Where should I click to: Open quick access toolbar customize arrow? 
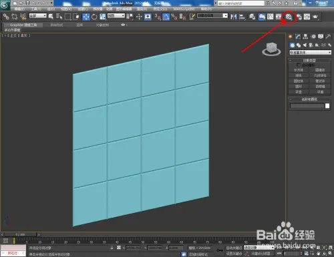click(51, 3)
